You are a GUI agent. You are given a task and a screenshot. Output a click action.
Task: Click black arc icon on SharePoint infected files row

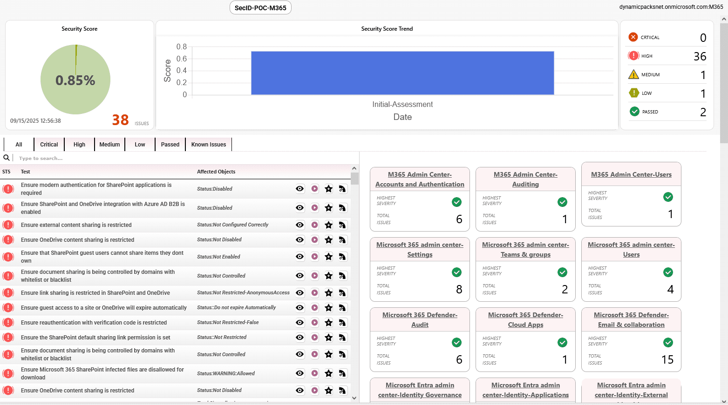coord(342,373)
